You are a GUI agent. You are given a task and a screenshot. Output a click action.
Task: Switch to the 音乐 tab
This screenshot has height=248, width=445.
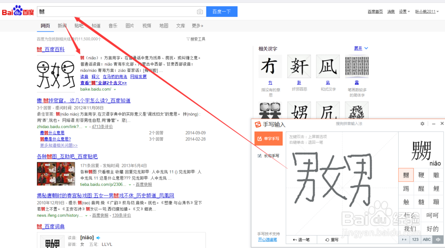click(x=113, y=26)
